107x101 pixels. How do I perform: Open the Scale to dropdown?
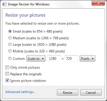[36, 59]
